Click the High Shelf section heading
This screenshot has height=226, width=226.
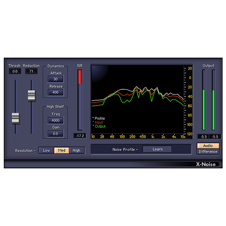(x=55, y=107)
